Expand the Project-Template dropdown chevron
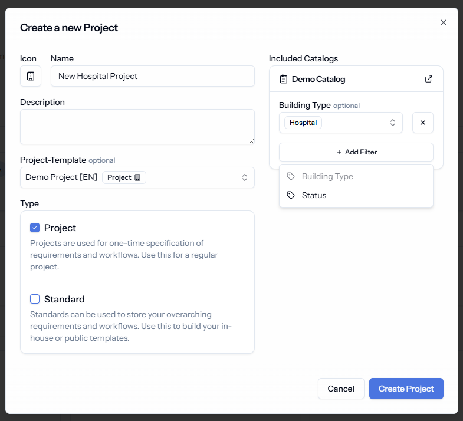This screenshot has height=421, width=463. 245,177
